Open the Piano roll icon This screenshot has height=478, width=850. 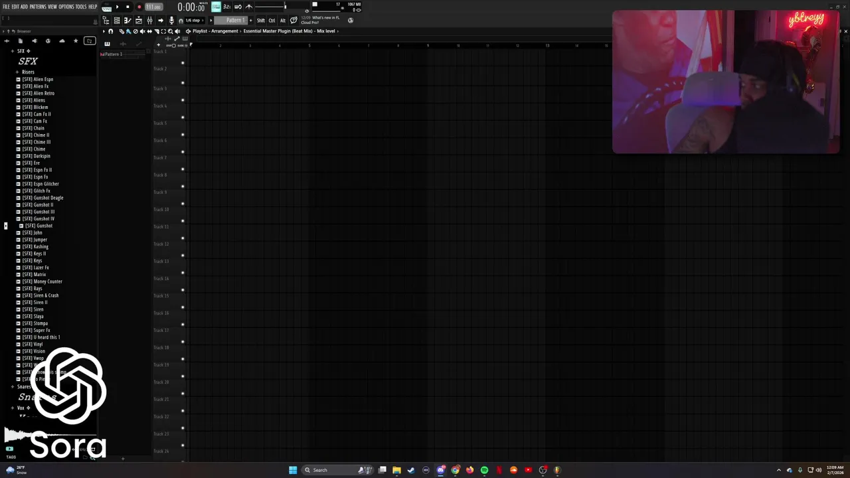tap(127, 21)
